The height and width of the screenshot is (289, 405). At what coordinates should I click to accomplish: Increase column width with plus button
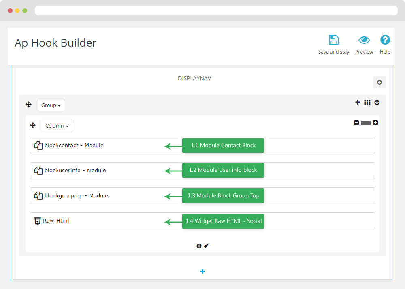click(x=375, y=123)
